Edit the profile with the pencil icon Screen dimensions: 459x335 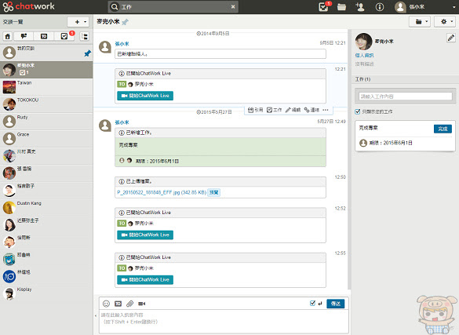[x=451, y=38]
